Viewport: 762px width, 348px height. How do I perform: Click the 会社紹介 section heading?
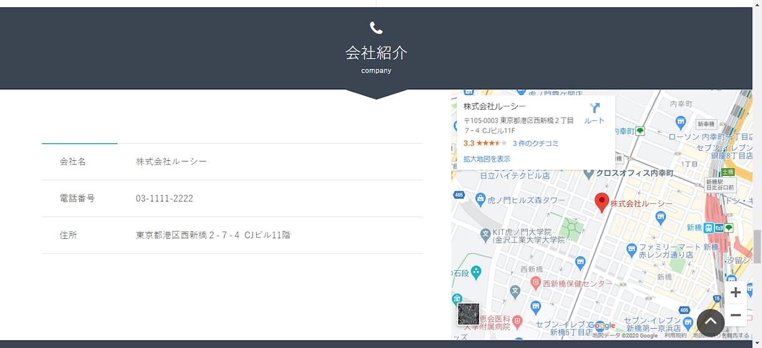[376, 52]
